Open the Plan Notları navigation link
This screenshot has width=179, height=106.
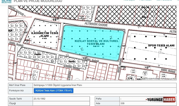[x=145, y=0]
